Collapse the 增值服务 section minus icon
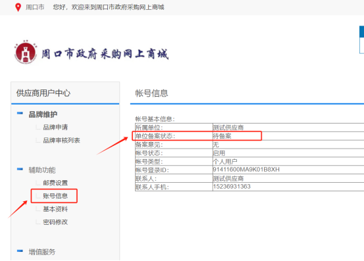 (20, 250)
